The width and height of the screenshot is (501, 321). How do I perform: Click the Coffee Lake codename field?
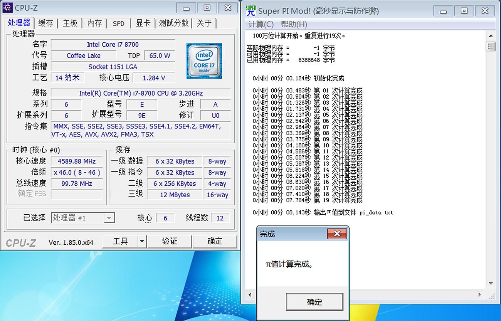tap(84, 55)
